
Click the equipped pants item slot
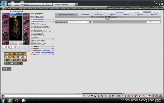(x=26, y=36)
